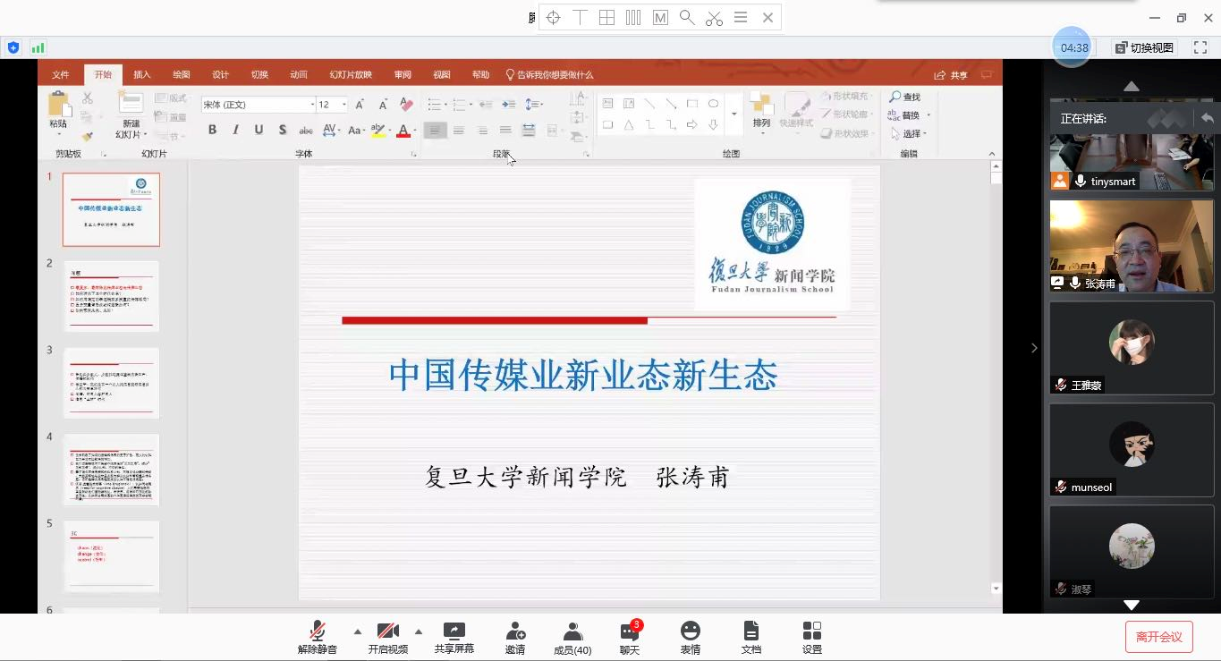Open the chat (聊天) panel
Screen dimensions: 1221x661
(630, 638)
